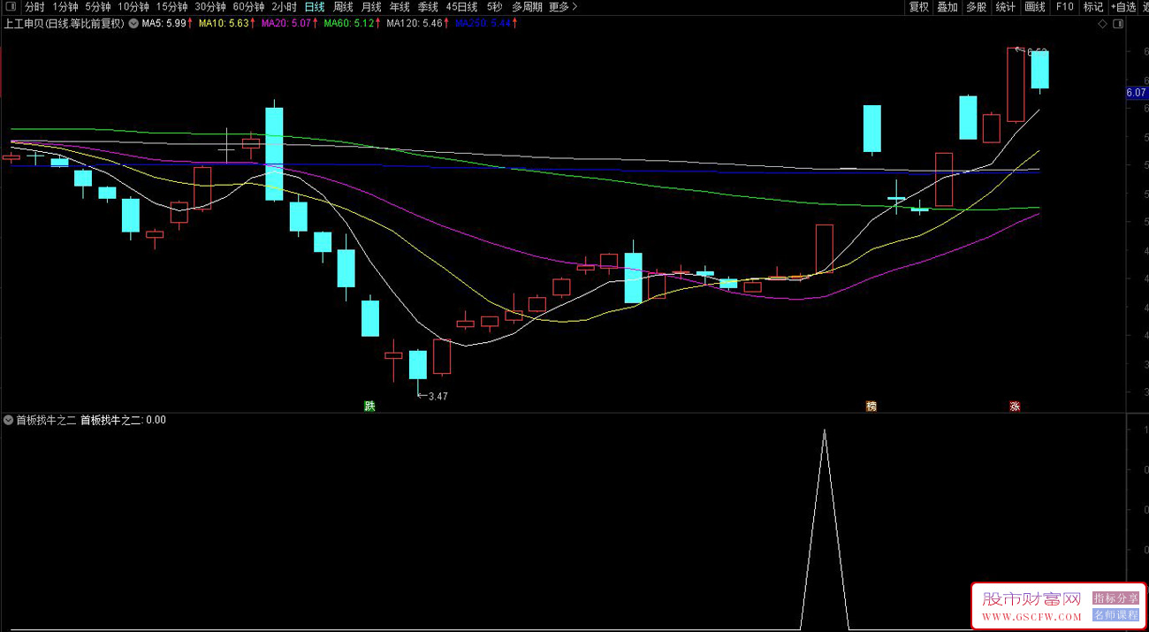Click the MA5: 5.99 value label
Viewport: 1149px width, 632px height.
tap(164, 24)
